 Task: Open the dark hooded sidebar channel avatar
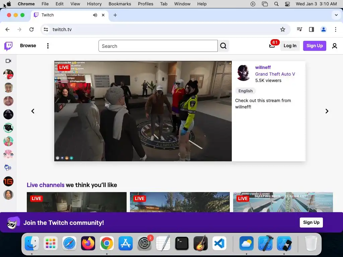[8, 114]
